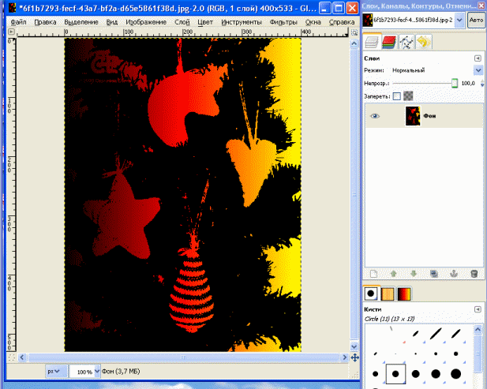Click the navigation cross icon in canvas corner

(x=354, y=357)
